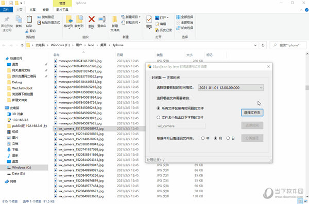
Task: Click the chevron after lene in the address path
Action: (x=97, y=45)
